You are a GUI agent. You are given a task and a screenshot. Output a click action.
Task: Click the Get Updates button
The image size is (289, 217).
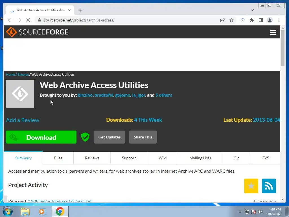pyautogui.click(x=109, y=137)
